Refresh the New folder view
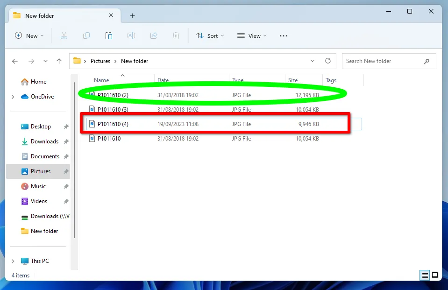This screenshot has width=448, height=290. click(328, 61)
